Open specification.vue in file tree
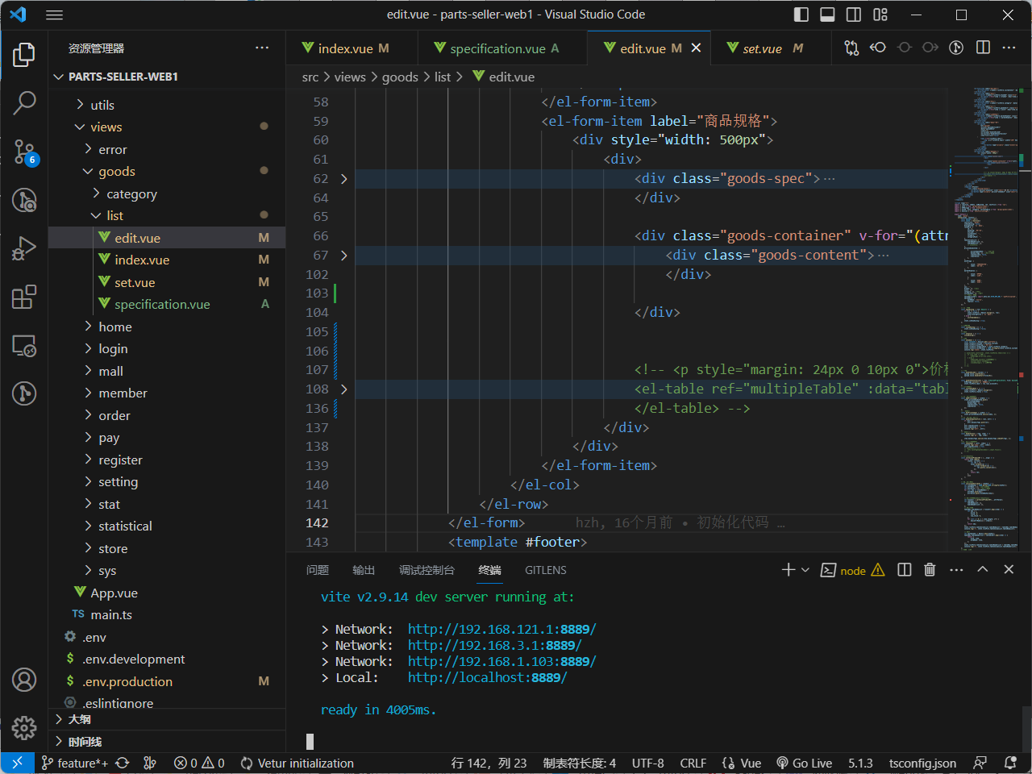1032x774 pixels. tap(167, 305)
